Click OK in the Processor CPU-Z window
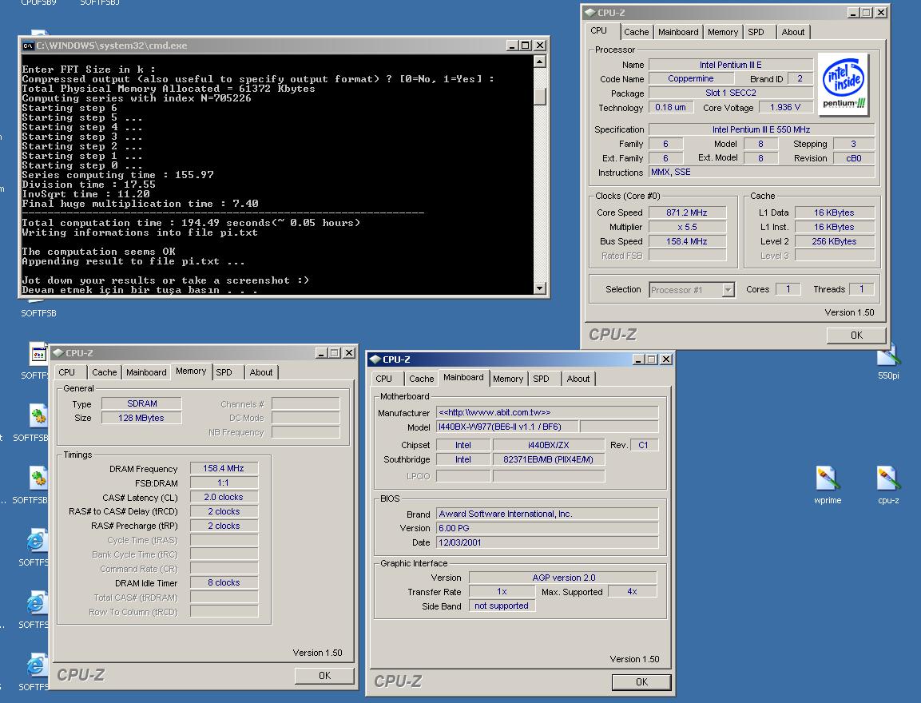The height and width of the screenshot is (703, 921). tap(856, 336)
